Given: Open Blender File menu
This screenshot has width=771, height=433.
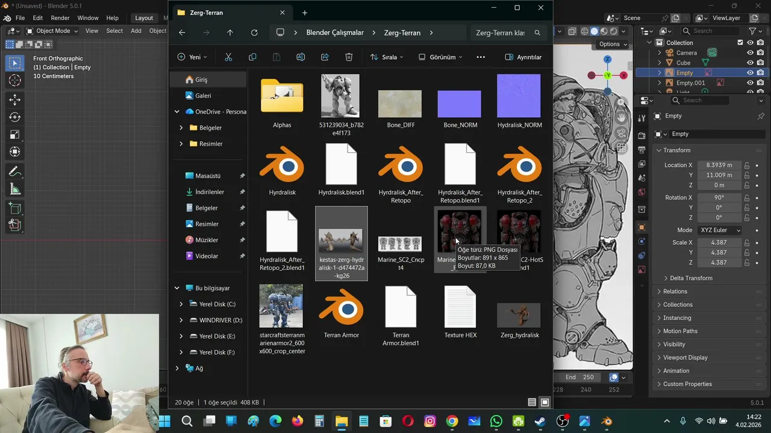Looking at the screenshot, I should point(20,18).
